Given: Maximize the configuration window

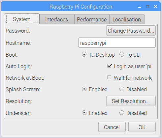Looking at the screenshot, I should (x=147, y=7).
